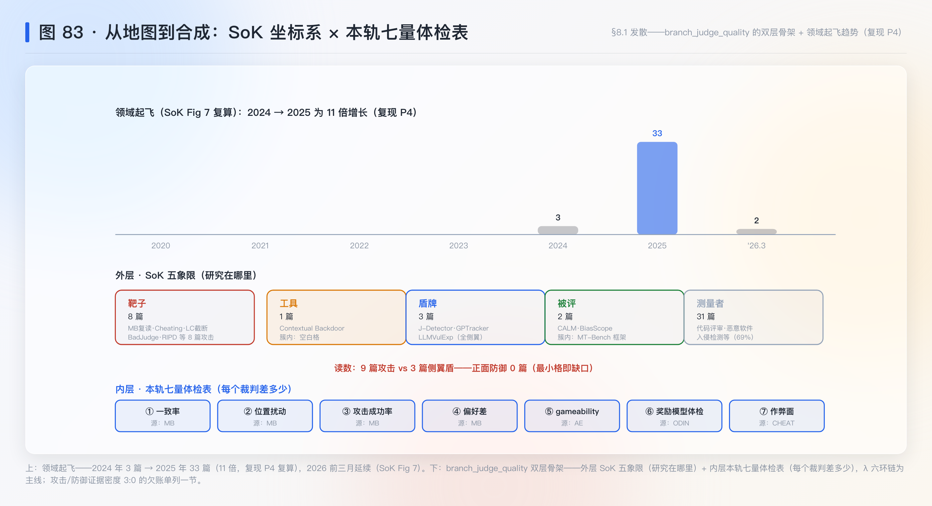Click the red 读数 summary line
Screen dimensions: 932x506
[x=463, y=368]
